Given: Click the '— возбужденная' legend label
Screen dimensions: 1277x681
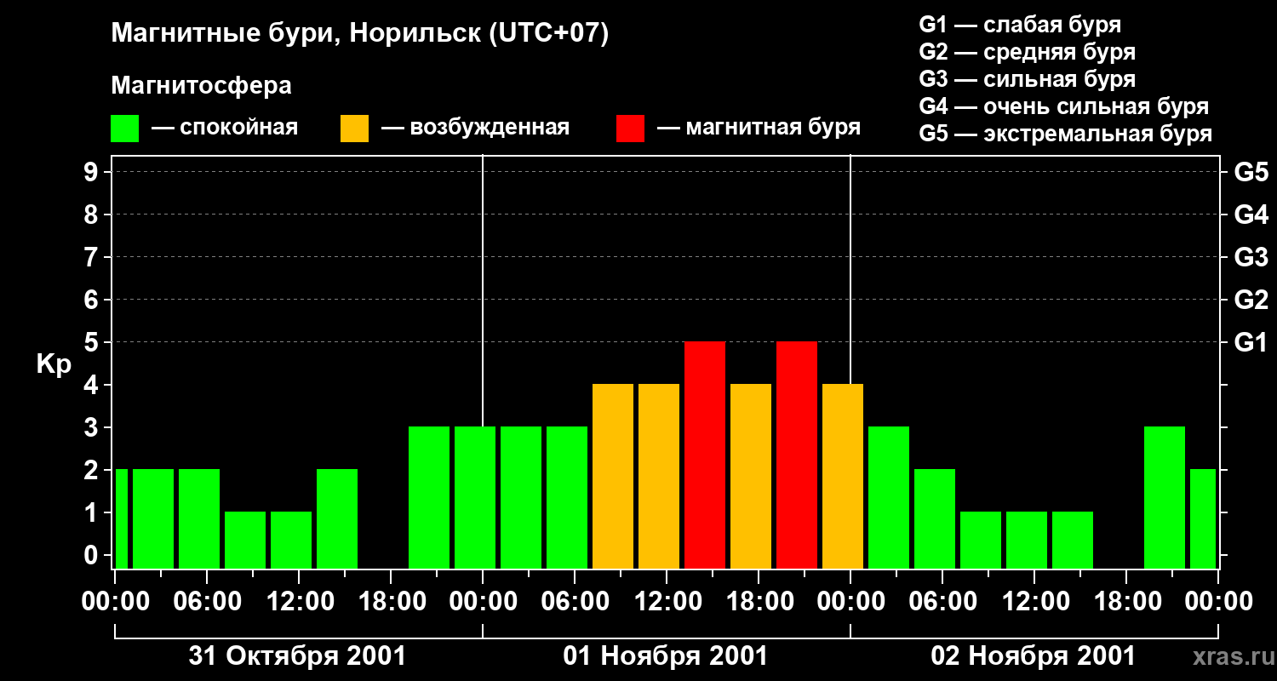Looking at the screenshot, I should (x=475, y=129).
